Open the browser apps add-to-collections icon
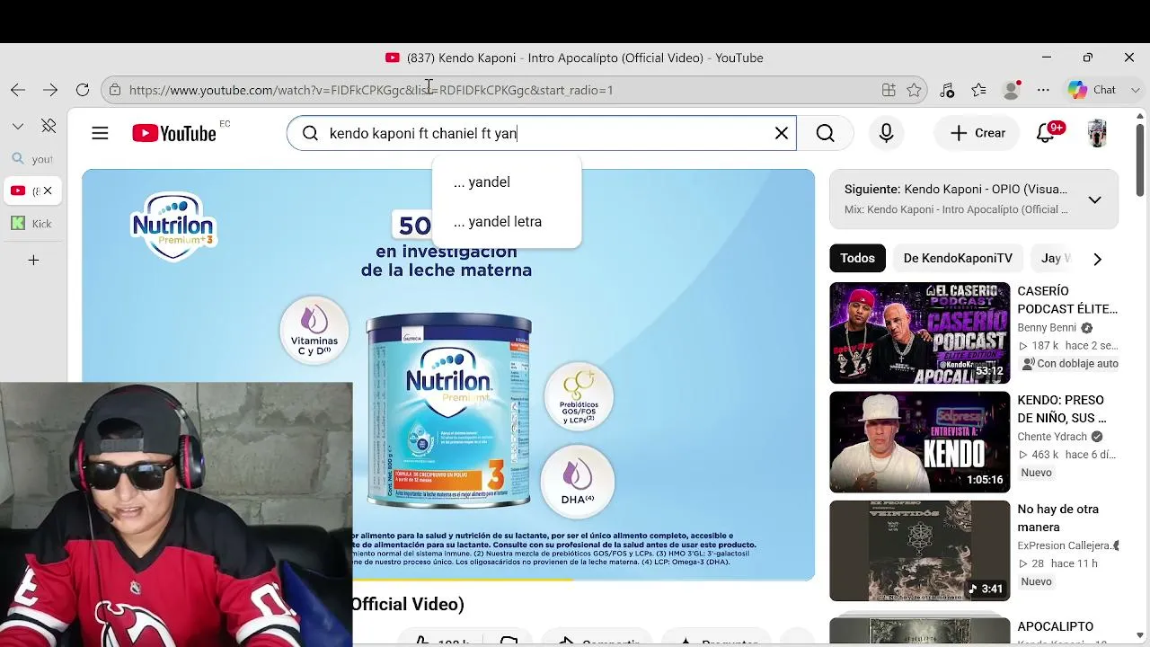The image size is (1150, 647). click(889, 90)
